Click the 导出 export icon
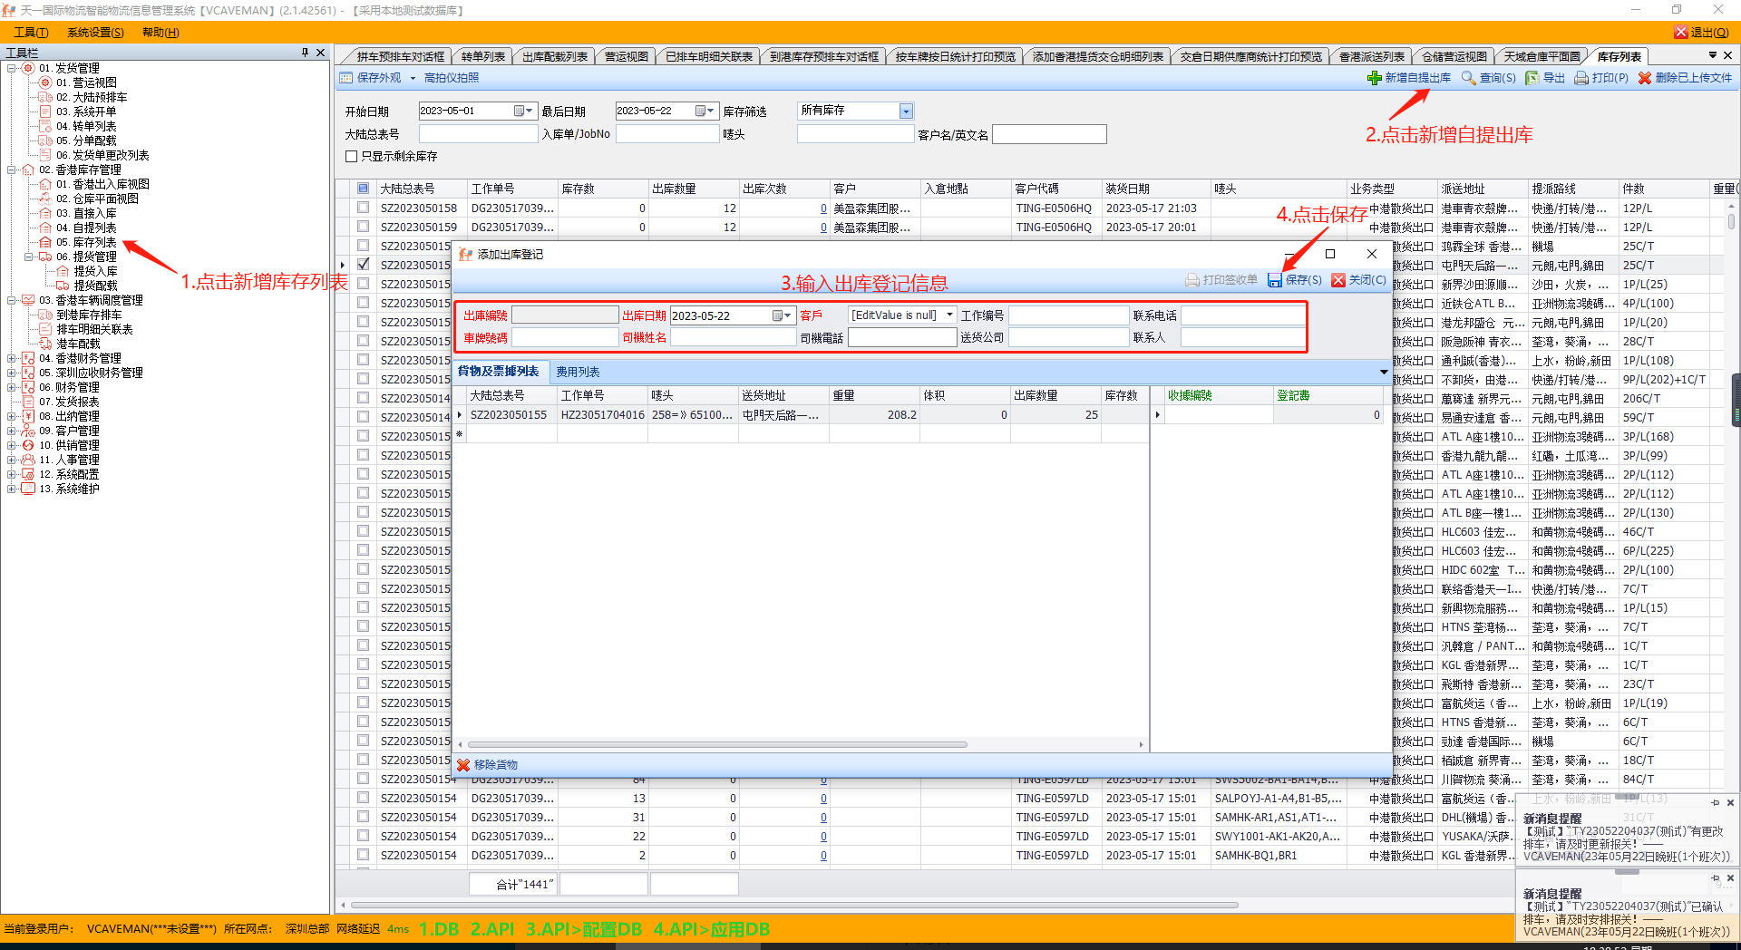The height and width of the screenshot is (950, 1741). (x=1532, y=78)
